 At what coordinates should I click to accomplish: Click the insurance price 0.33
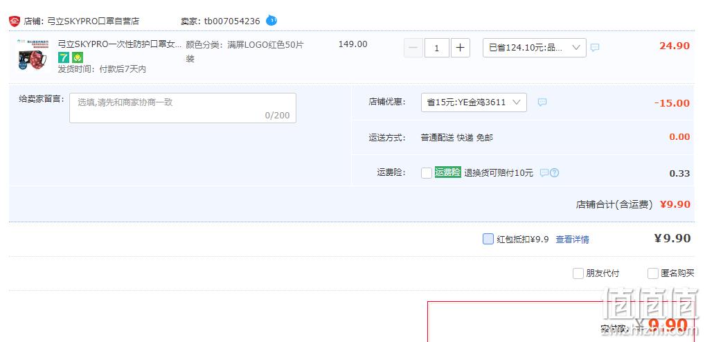coord(679,173)
